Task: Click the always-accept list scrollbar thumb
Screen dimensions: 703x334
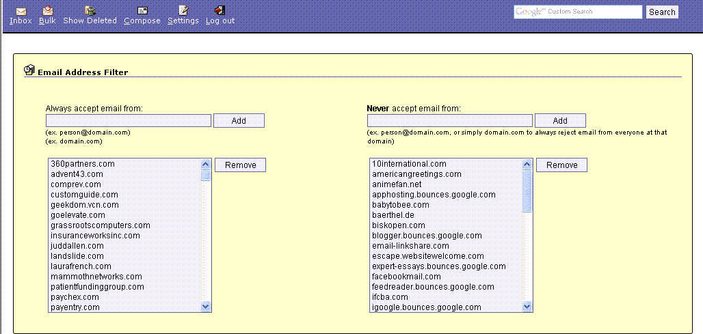Action: 206,175
